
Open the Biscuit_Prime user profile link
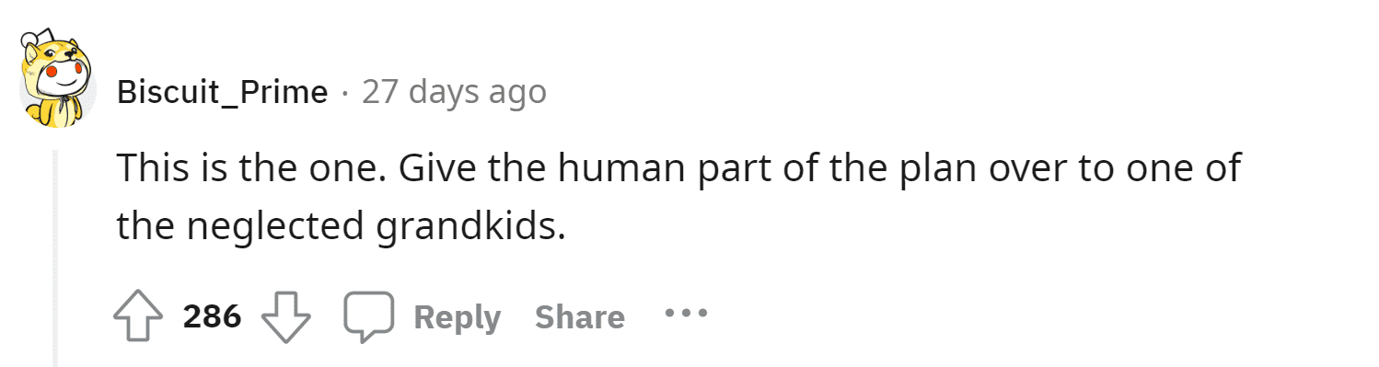tap(223, 92)
